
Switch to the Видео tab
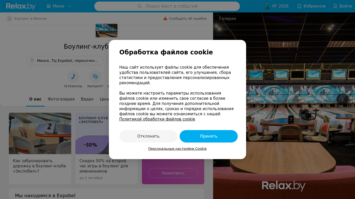87,99
